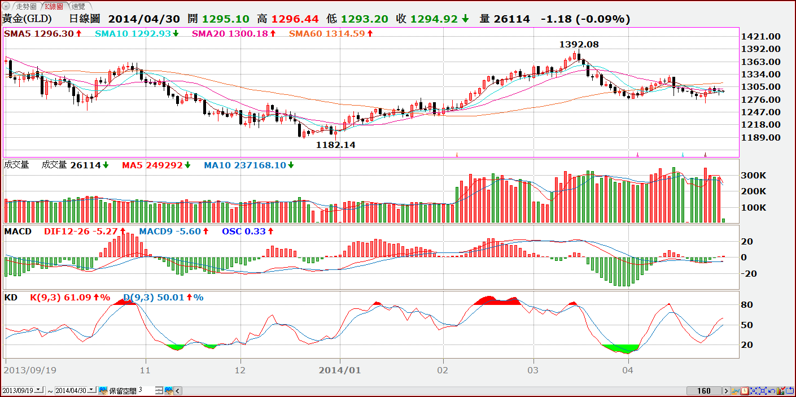
Task: Click the orange line chart indicator icon
Action: 736,391
